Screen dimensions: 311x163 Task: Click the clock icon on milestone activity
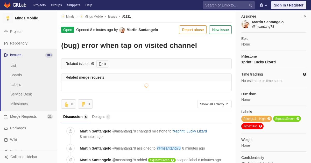click(x=70, y=131)
